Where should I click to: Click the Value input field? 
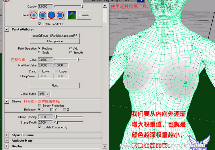[45, 60]
